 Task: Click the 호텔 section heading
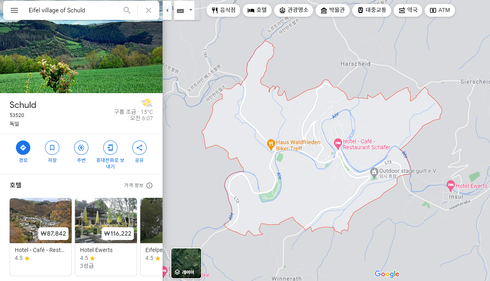16,185
